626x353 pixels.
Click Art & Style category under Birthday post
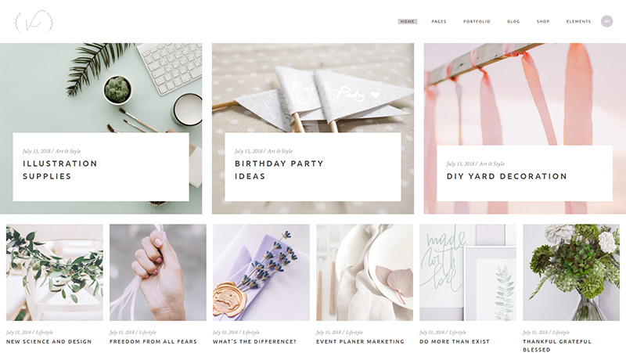pyautogui.click(x=280, y=151)
